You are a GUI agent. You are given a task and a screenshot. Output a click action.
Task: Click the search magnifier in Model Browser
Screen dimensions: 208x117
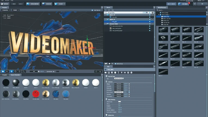(x=157, y=10)
